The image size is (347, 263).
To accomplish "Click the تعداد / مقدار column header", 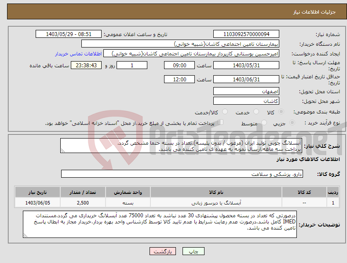I will point(83,192).
